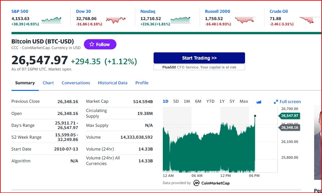Choose the 6M chart range
The image size is (322, 193).
(x=198, y=101)
